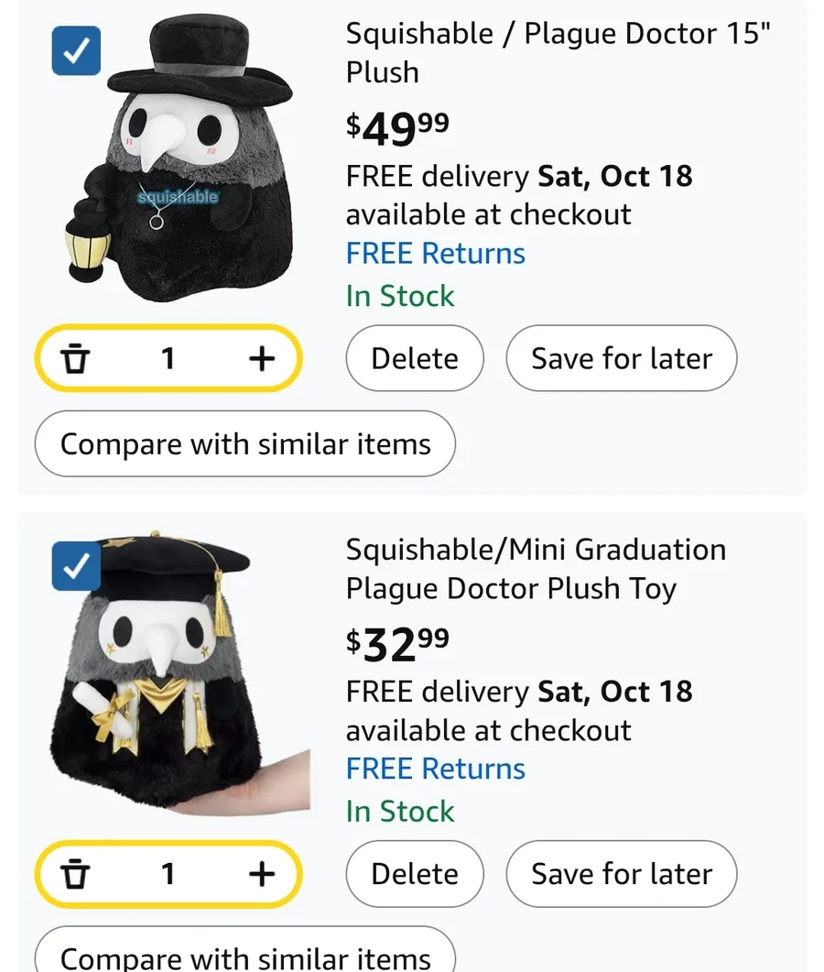Click trash icon for Plague Doctor 15" Plush
824x972 pixels.
click(x=73, y=358)
